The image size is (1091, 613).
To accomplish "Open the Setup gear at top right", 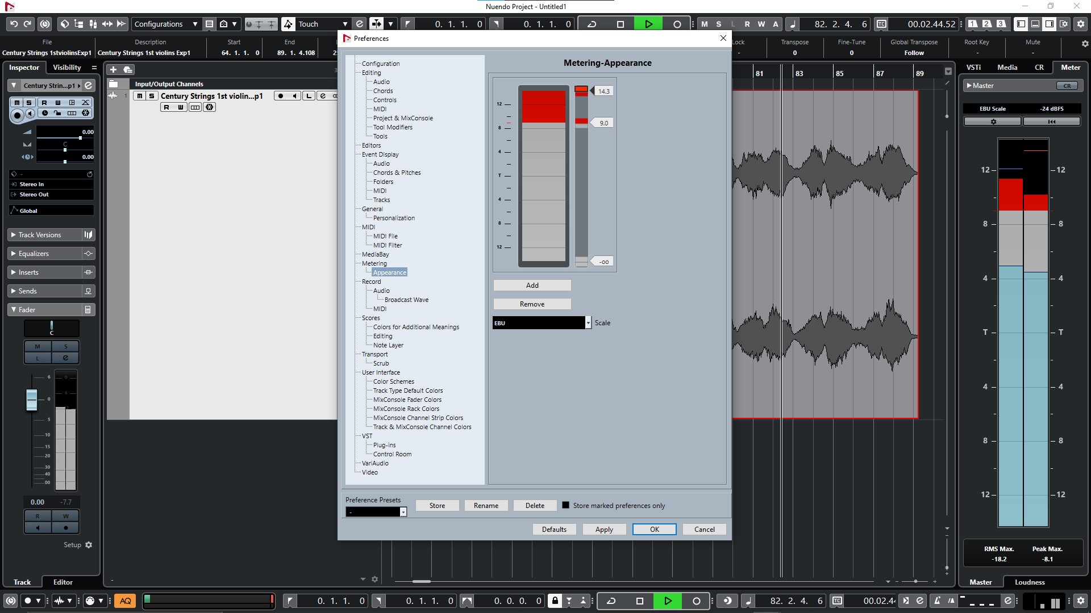I will pos(1080,24).
